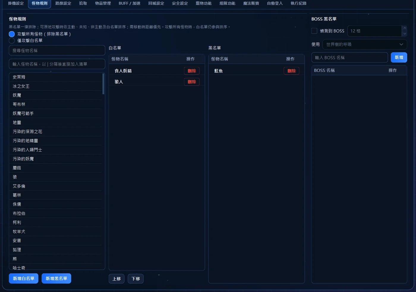Select 狐狸 in monster list
This screenshot has height=292, width=416.
pos(56,250)
